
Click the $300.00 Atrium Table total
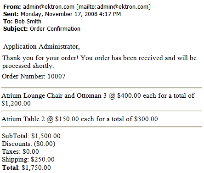pos(146,119)
